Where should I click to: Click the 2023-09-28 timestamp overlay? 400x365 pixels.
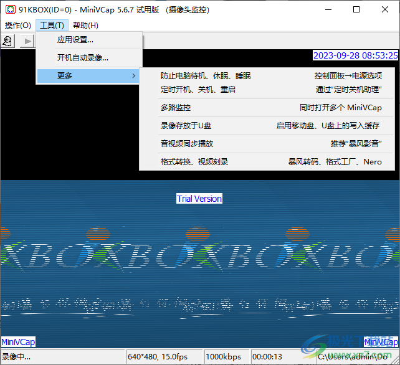pyautogui.click(x=355, y=55)
